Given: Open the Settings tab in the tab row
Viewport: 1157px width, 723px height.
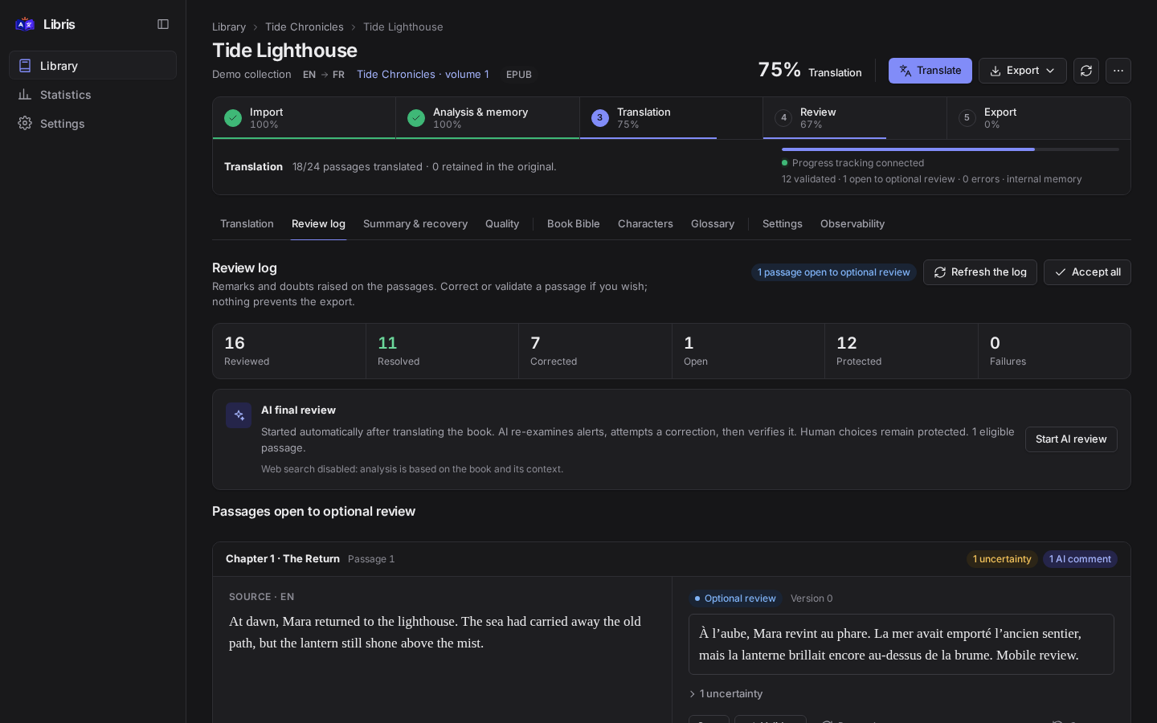Looking at the screenshot, I should (x=783, y=224).
